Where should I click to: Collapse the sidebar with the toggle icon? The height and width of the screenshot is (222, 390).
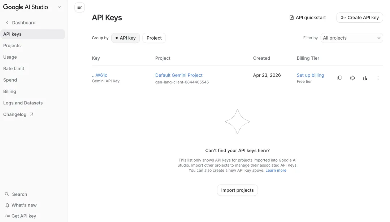(x=79, y=7)
